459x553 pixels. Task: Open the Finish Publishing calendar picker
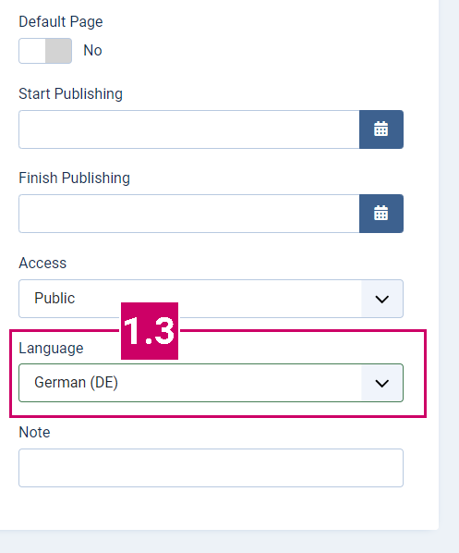point(381,214)
